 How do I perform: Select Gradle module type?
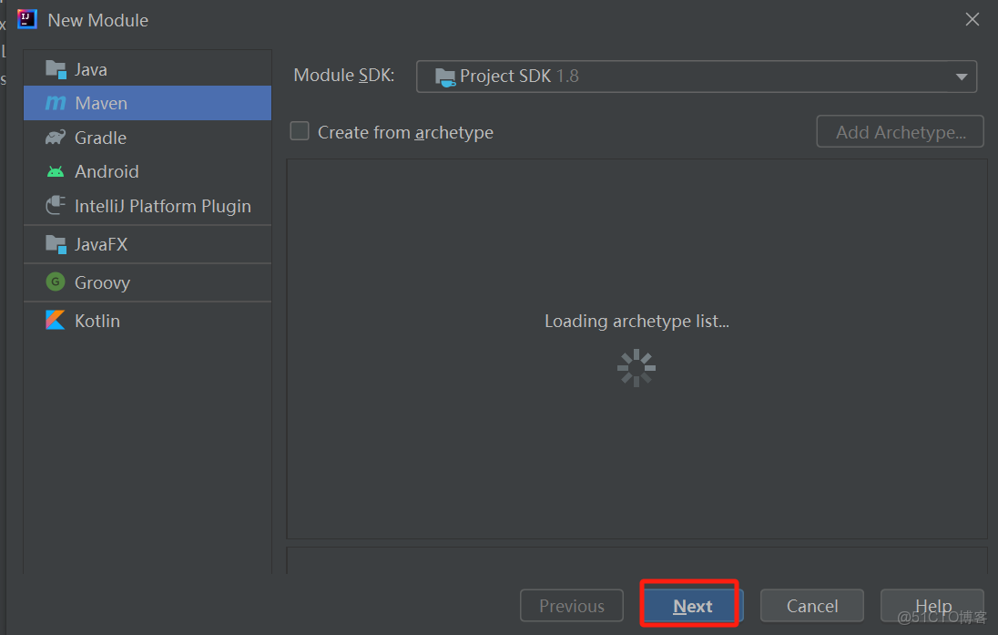coord(100,138)
